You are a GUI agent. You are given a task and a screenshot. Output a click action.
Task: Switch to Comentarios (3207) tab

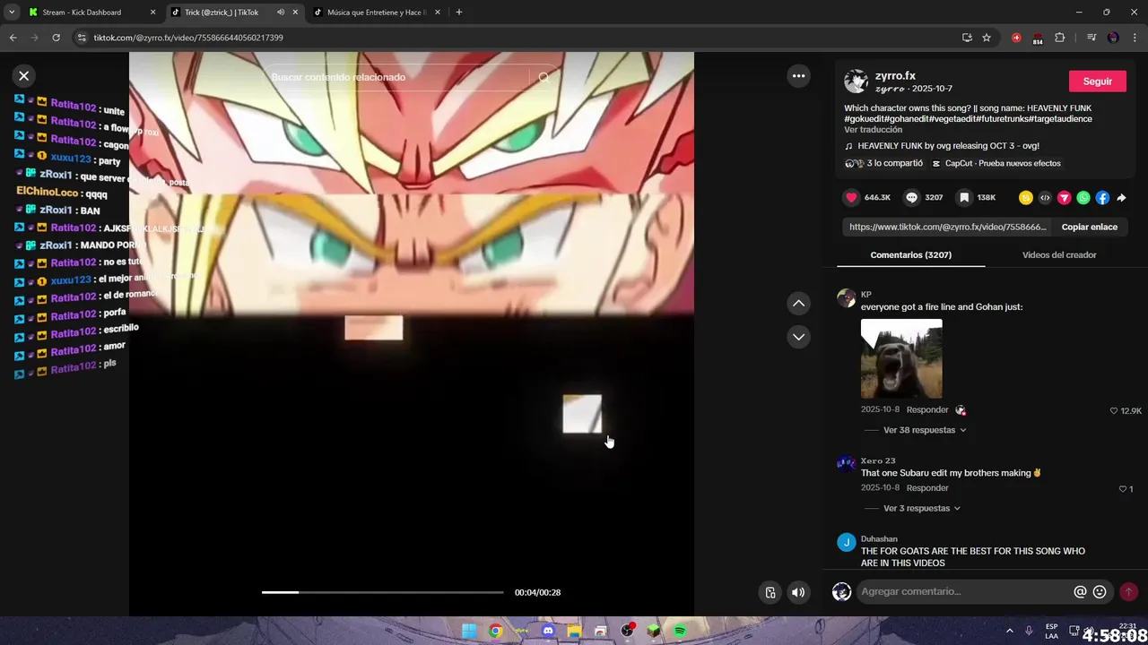click(x=910, y=255)
